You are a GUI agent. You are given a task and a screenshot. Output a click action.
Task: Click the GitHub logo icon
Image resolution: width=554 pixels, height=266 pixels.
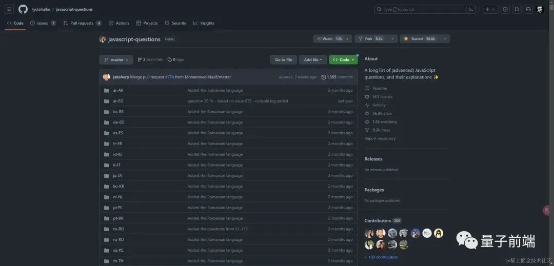pos(23,9)
